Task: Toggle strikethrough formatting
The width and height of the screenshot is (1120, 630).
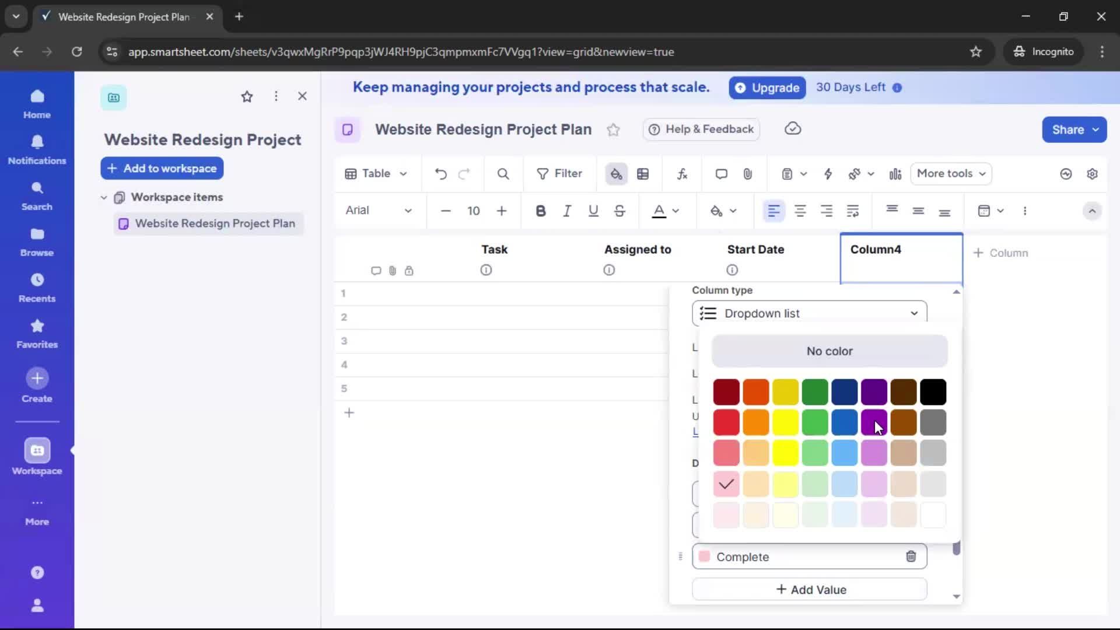Action: point(619,211)
